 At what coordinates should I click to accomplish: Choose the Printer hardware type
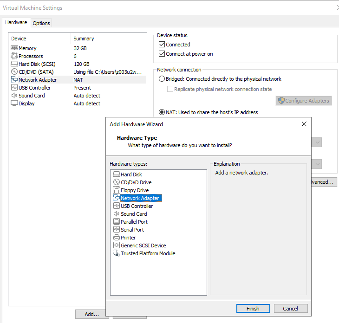click(x=128, y=238)
